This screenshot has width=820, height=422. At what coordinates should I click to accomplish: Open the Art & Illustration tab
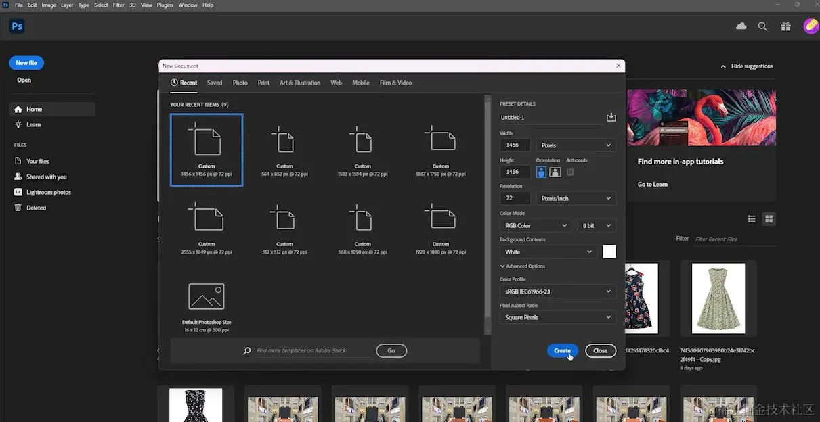click(300, 83)
